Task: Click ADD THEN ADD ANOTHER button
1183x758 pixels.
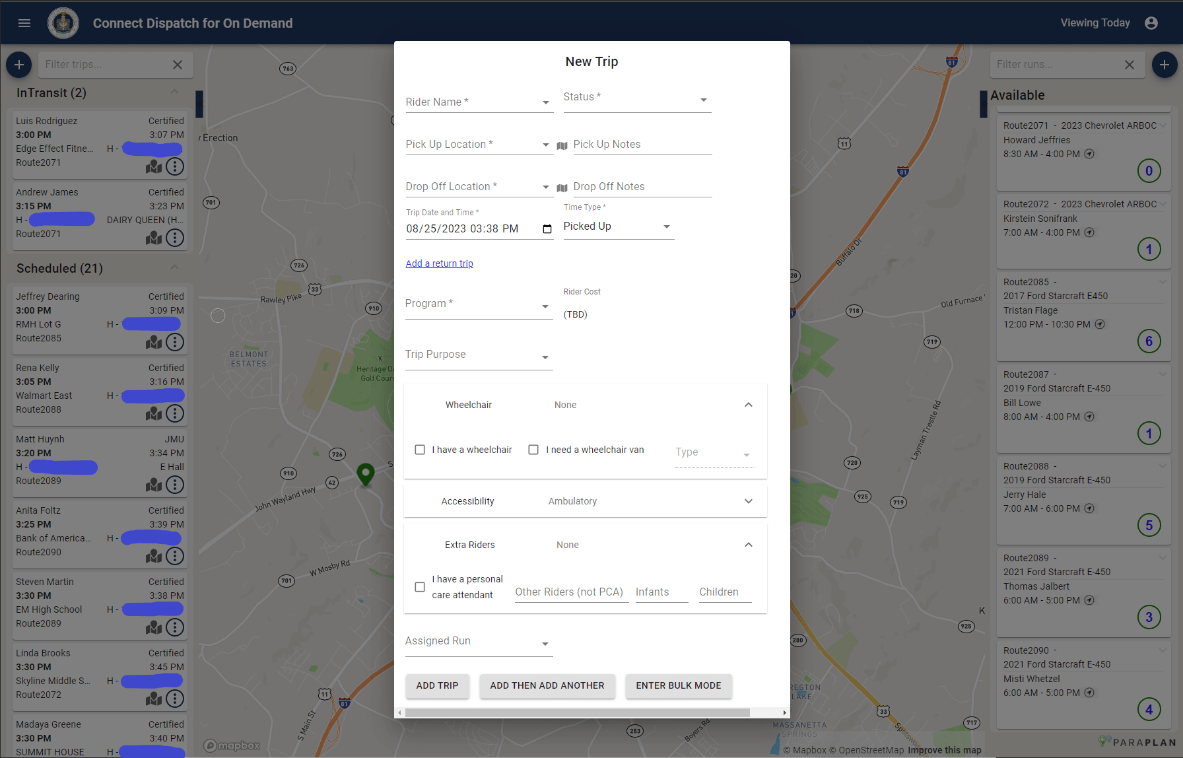Action: coord(547,686)
